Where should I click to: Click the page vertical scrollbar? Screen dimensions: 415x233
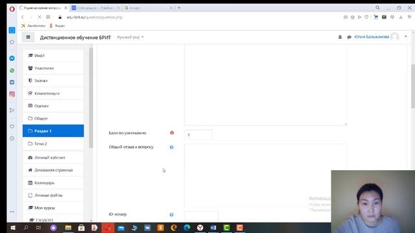pos(413,86)
